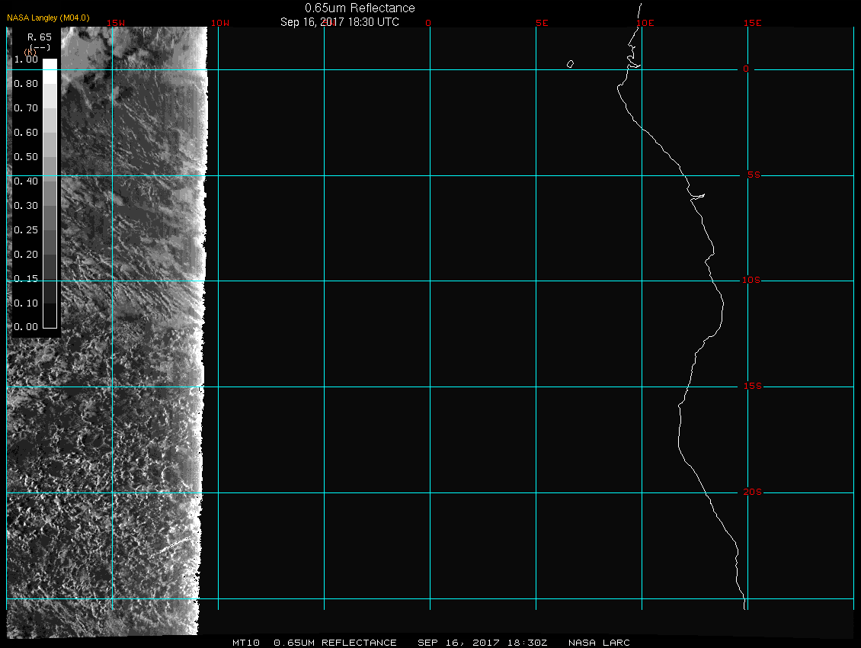The image size is (861, 648).
Task: Click the MT10 footer label
Action: click(246, 643)
